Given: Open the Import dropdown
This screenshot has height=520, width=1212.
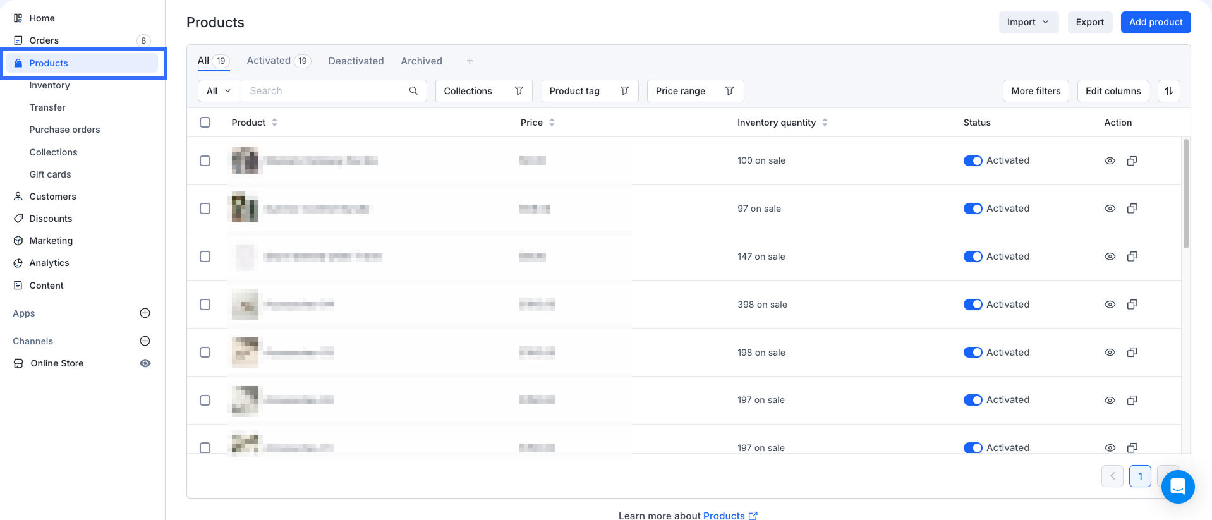Looking at the screenshot, I should pyautogui.click(x=1028, y=22).
